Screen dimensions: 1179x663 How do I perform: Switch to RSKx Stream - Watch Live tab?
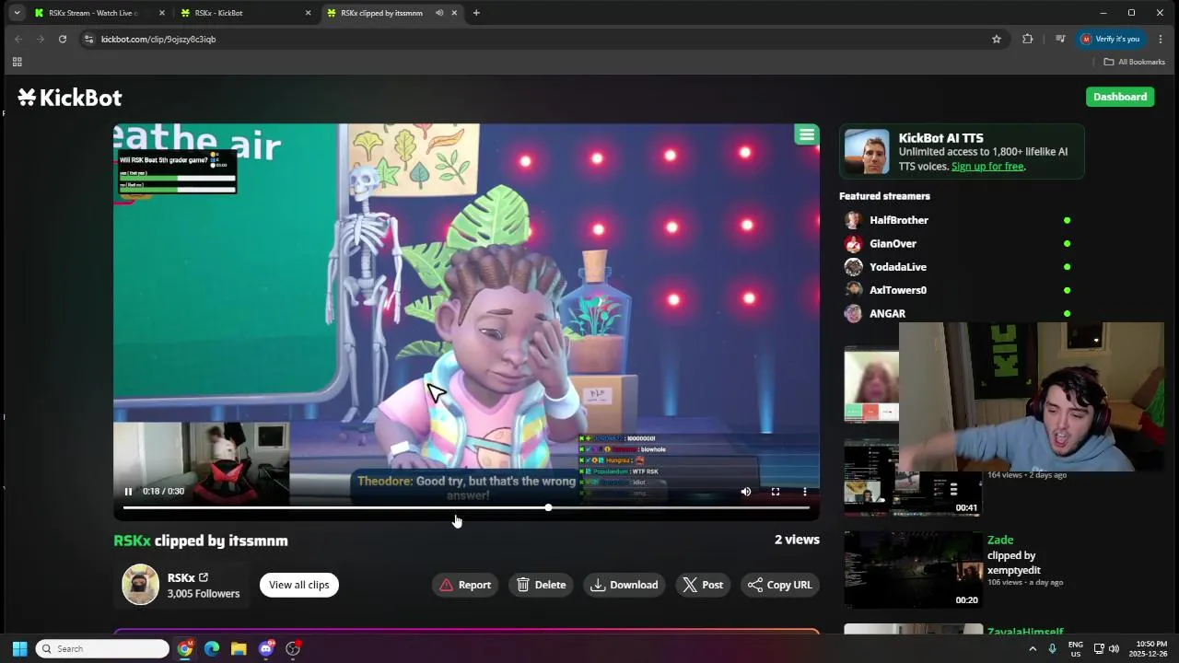[98, 13]
